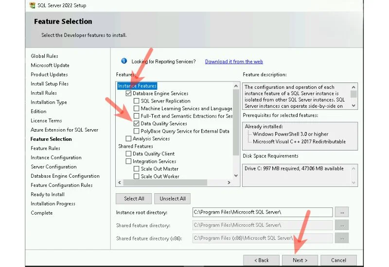Uncheck Database Engine Services checkbox
The height and width of the screenshot is (267, 389).
pyautogui.click(x=129, y=93)
